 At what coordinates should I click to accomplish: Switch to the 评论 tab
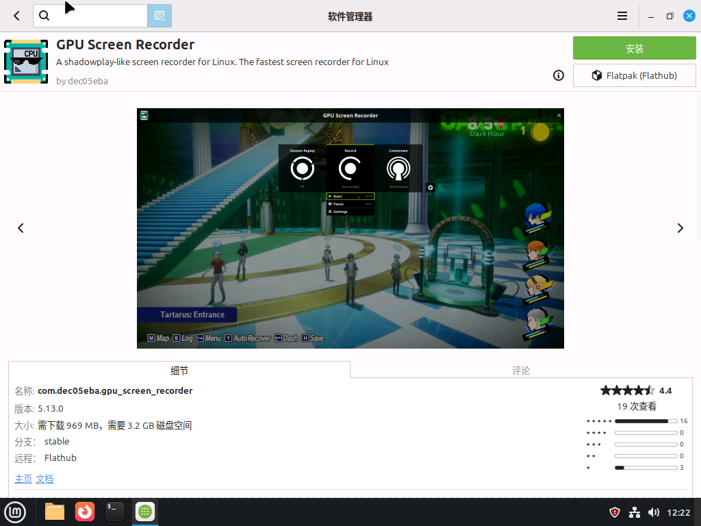pos(521,371)
